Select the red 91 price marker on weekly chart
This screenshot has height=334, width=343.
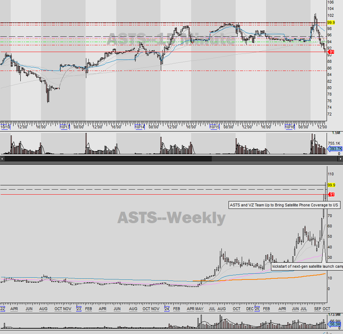[331, 195]
